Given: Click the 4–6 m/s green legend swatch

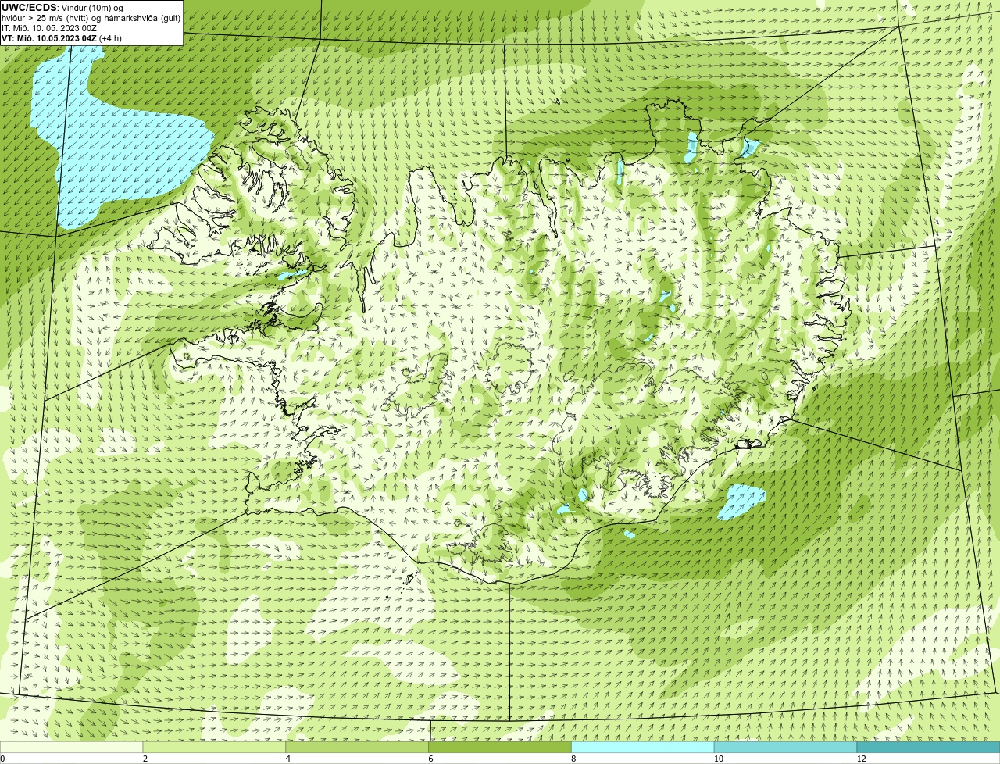Looking at the screenshot, I should click(x=358, y=747).
